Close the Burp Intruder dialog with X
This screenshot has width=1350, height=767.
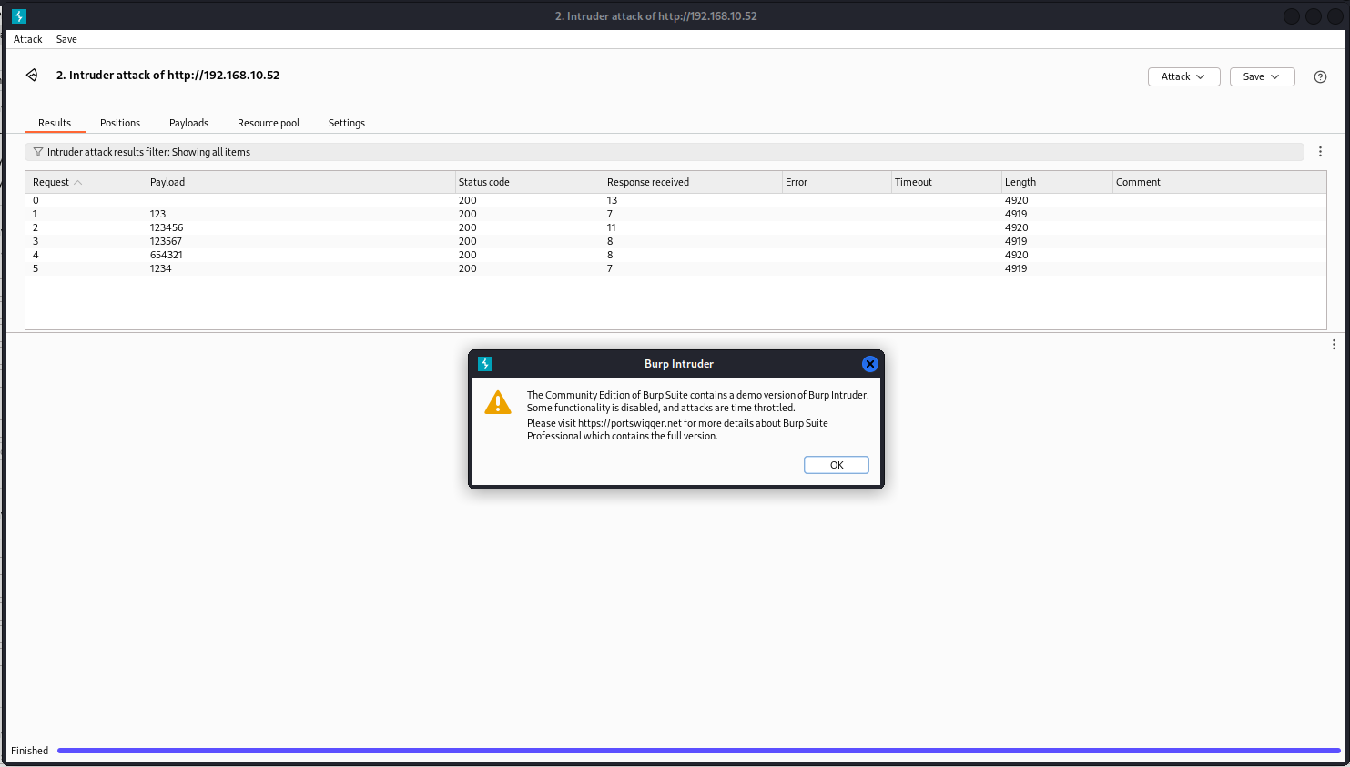(x=869, y=364)
